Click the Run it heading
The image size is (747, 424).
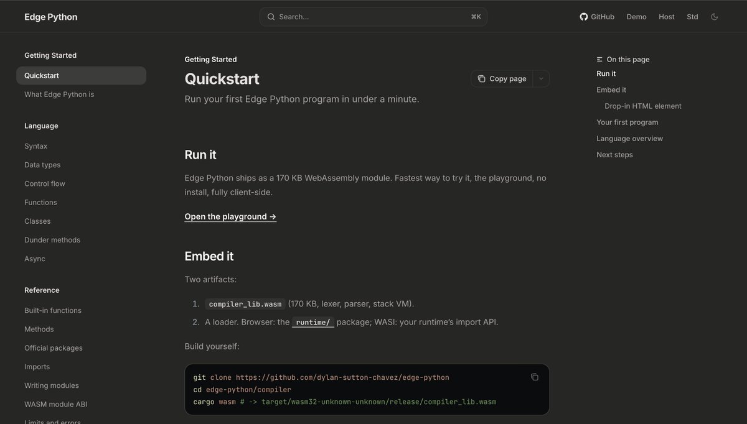click(x=200, y=155)
